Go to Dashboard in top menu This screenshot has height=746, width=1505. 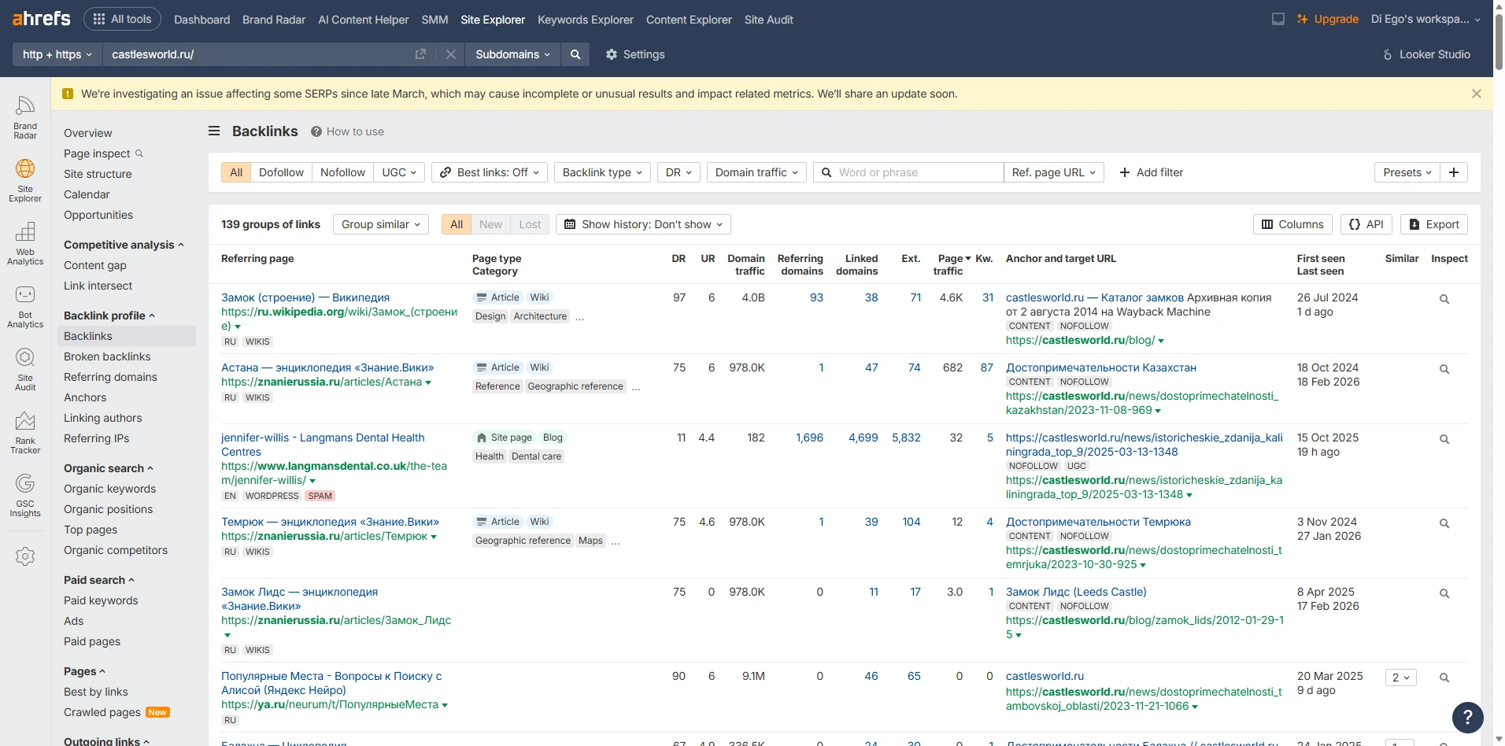[x=202, y=19]
